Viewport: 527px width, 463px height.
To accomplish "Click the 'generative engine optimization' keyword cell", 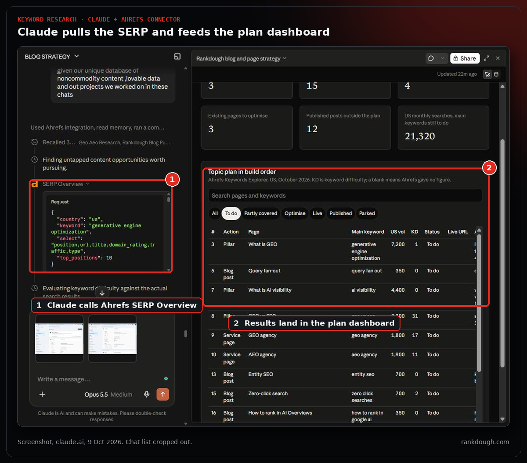I will [x=366, y=251].
